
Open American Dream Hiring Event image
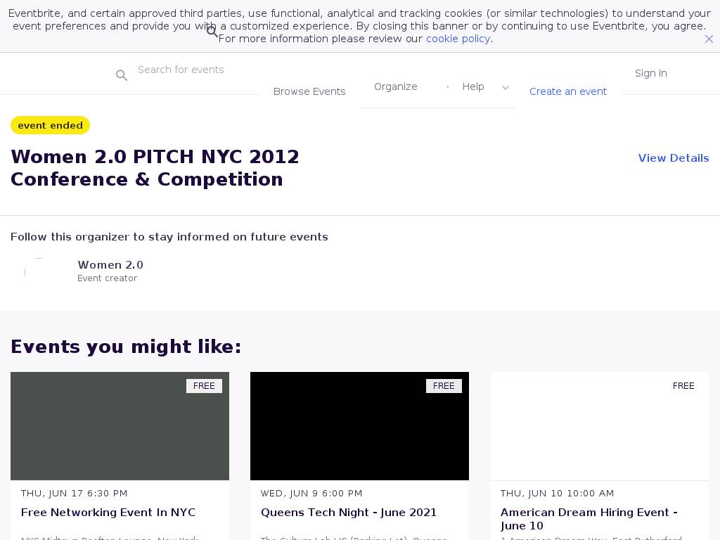click(x=599, y=426)
